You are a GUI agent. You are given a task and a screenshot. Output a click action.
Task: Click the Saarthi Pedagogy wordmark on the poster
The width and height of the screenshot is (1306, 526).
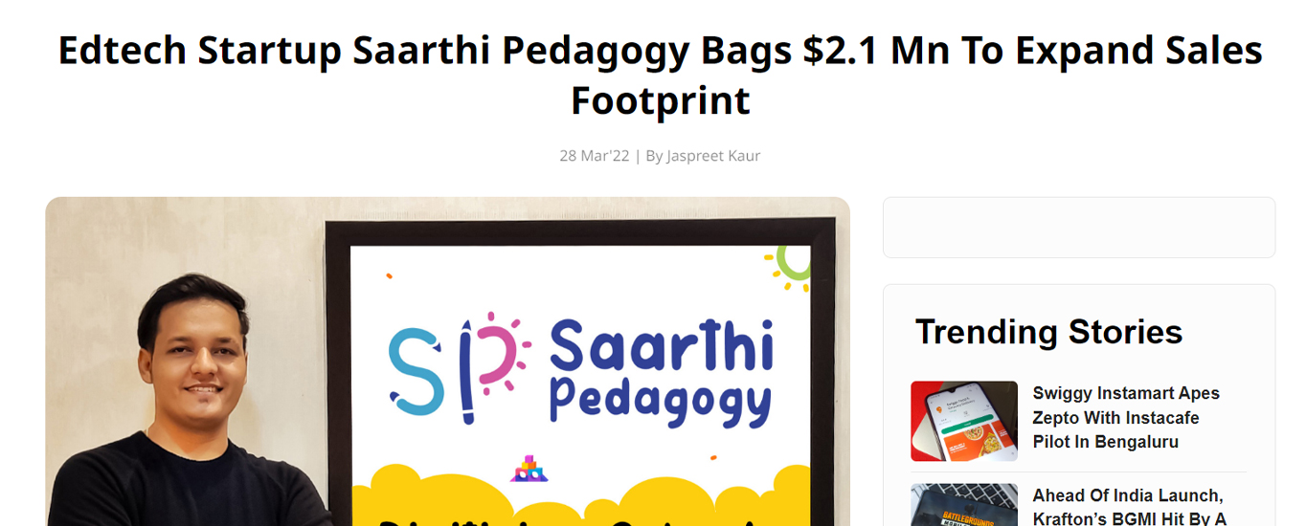pos(661,371)
